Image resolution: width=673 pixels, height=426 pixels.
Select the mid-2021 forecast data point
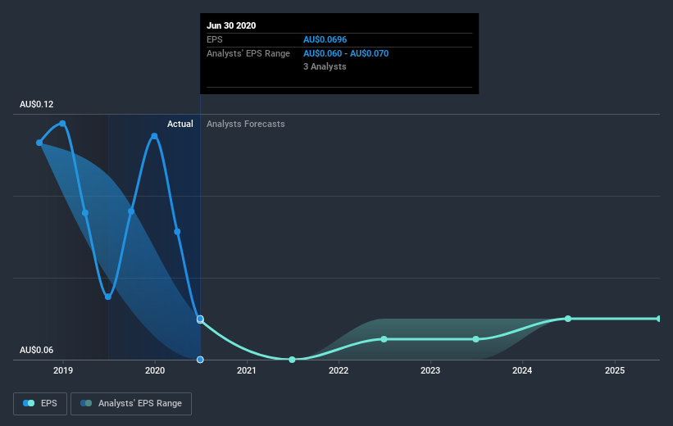(292, 360)
